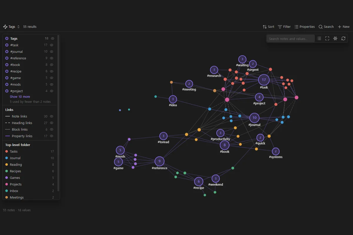Hide the #book tag in legend
The image size is (353, 235).
tap(51, 65)
